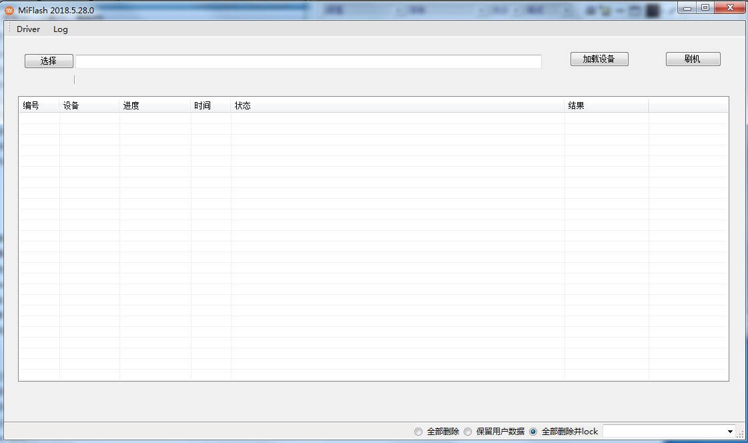
Task: Click the 结果 column header
Action: [x=607, y=105]
